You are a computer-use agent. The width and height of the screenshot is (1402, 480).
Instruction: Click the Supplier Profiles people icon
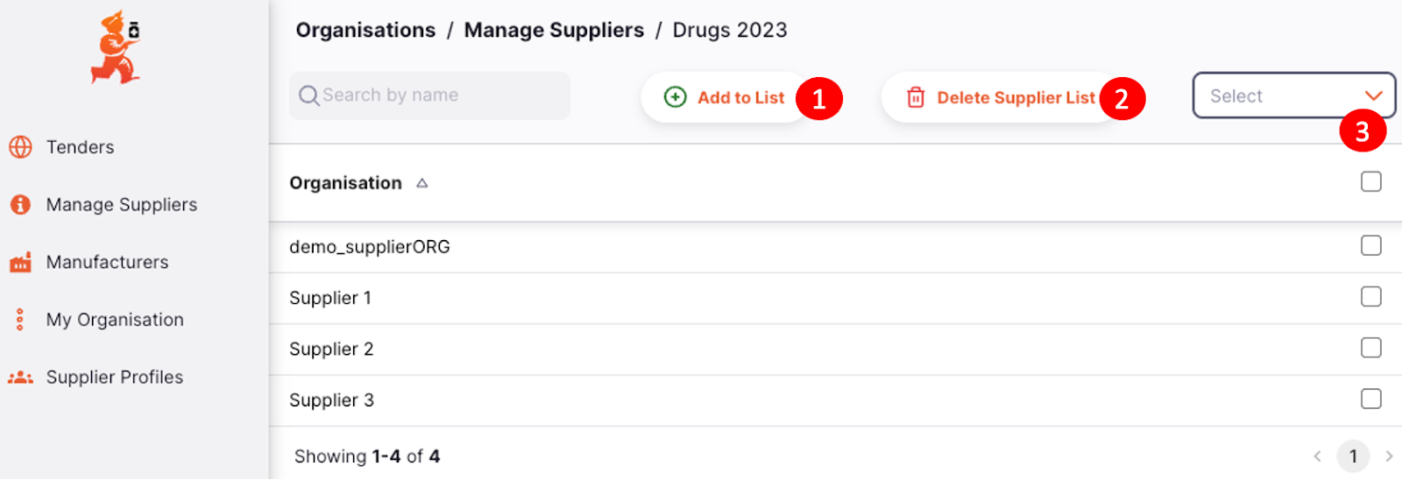20,378
